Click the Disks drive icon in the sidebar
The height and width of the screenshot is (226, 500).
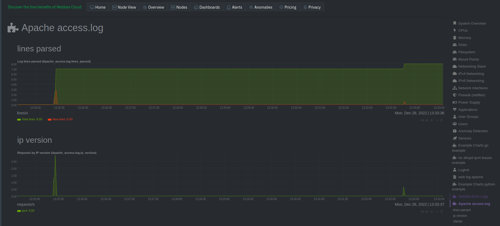455,45
